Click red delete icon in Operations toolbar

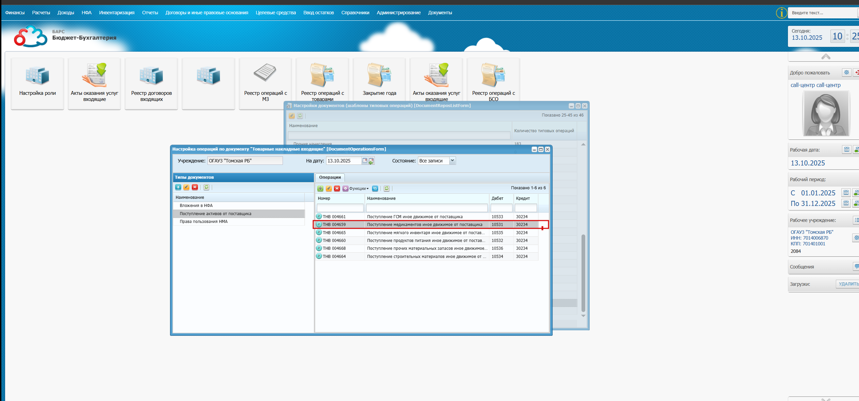pos(337,189)
